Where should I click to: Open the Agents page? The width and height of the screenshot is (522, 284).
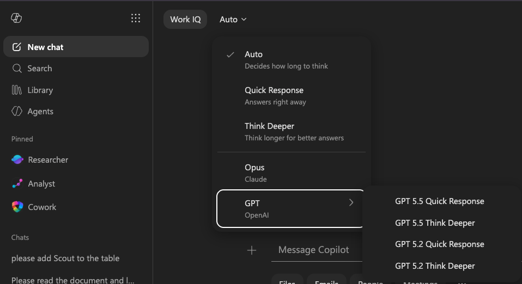click(x=76, y=112)
